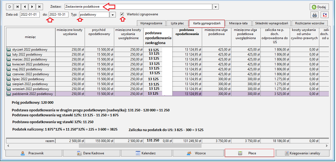The width and height of the screenshot is (336, 162).
Task: Open the Wzorce section
Action: [x=198, y=153]
